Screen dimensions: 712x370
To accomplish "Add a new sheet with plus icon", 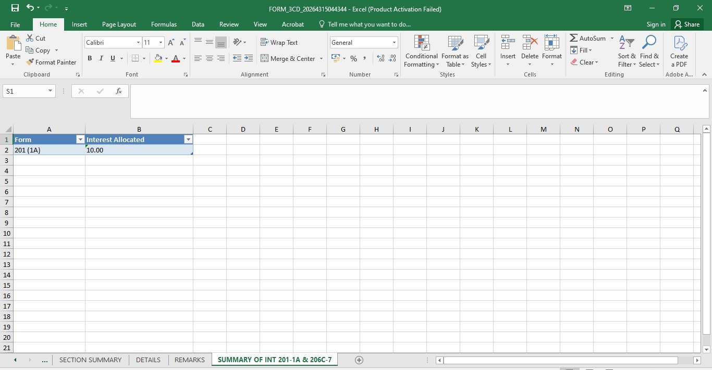I will 359,360.
